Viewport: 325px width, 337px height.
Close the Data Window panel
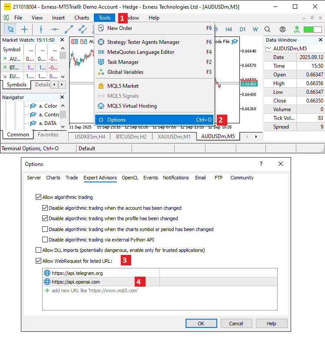tap(321, 40)
